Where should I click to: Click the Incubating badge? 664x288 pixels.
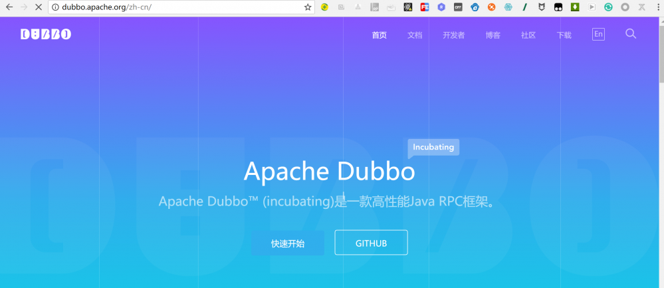pos(433,148)
